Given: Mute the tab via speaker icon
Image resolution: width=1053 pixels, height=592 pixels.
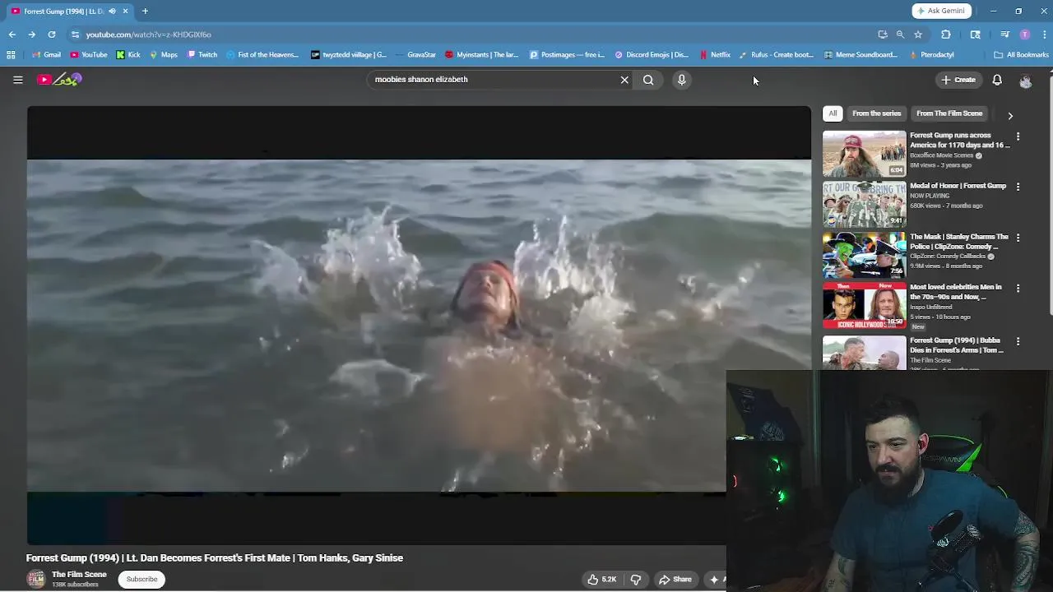Looking at the screenshot, I should click(x=112, y=11).
